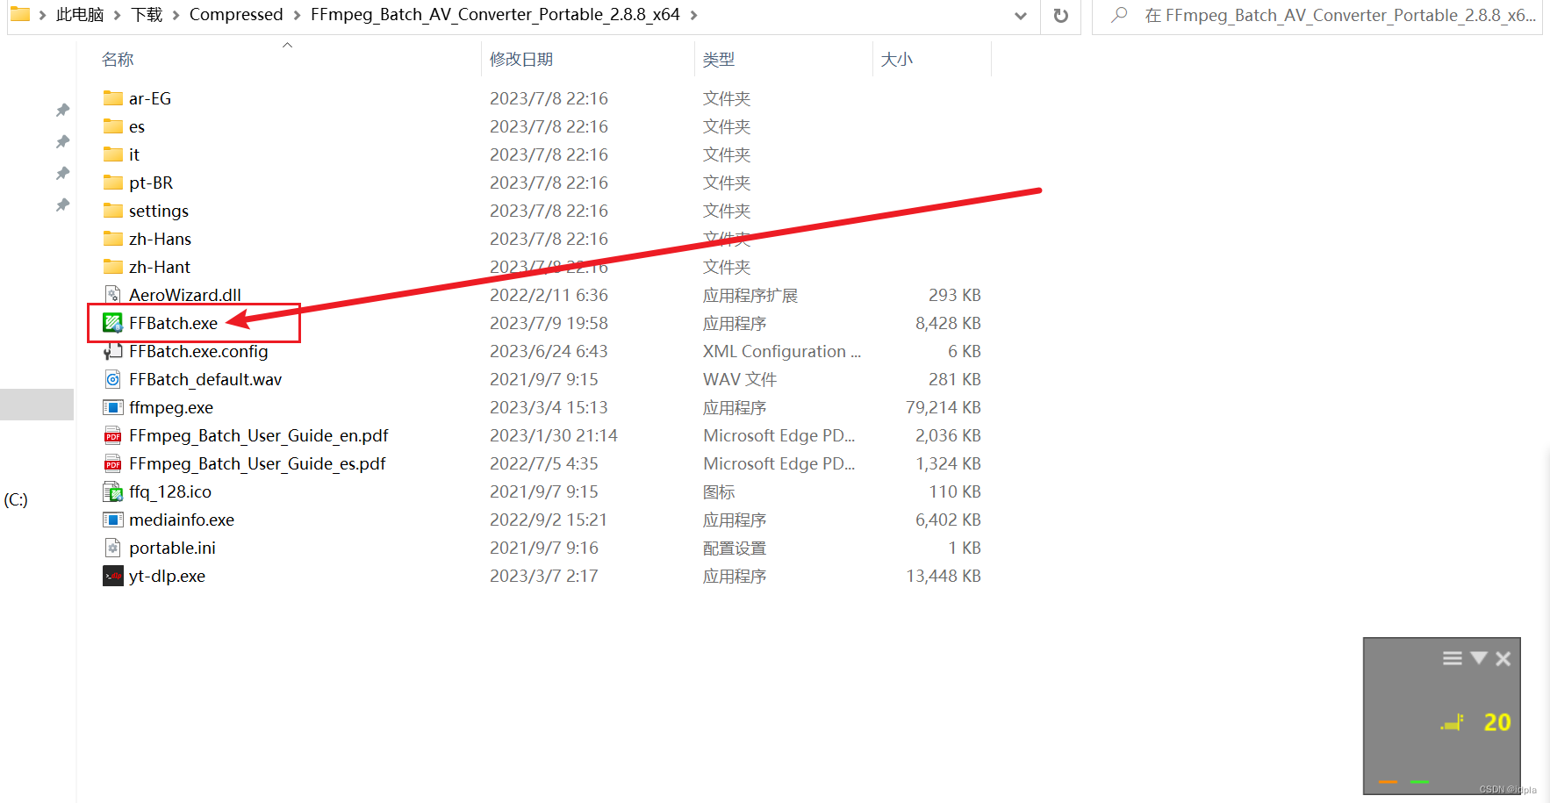The image size is (1550, 803).
Task: Click the 应用程序扩展 type cell
Action: (750, 295)
